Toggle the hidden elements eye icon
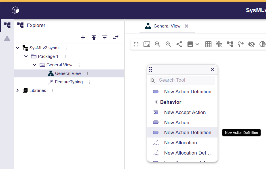 coord(251,44)
